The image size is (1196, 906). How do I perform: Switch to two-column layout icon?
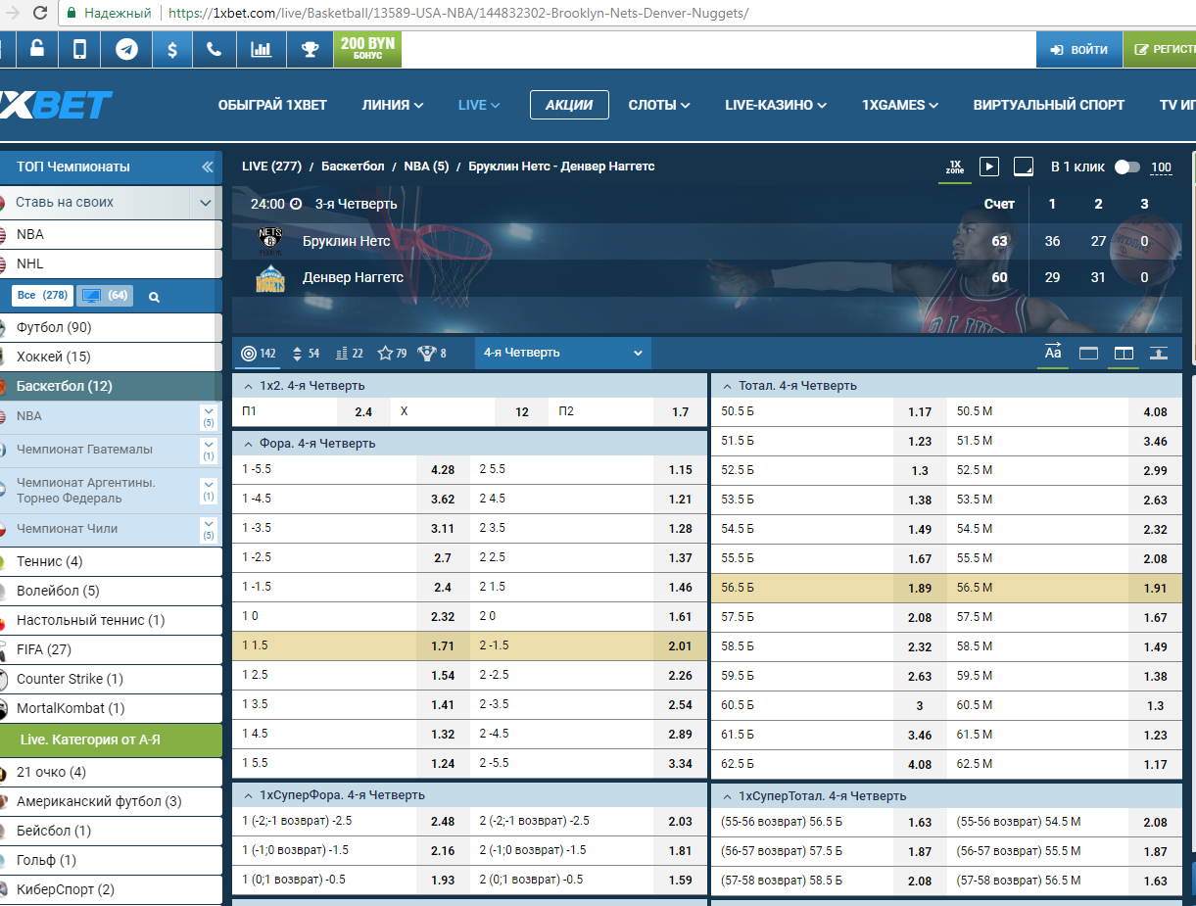[x=1124, y=354]
